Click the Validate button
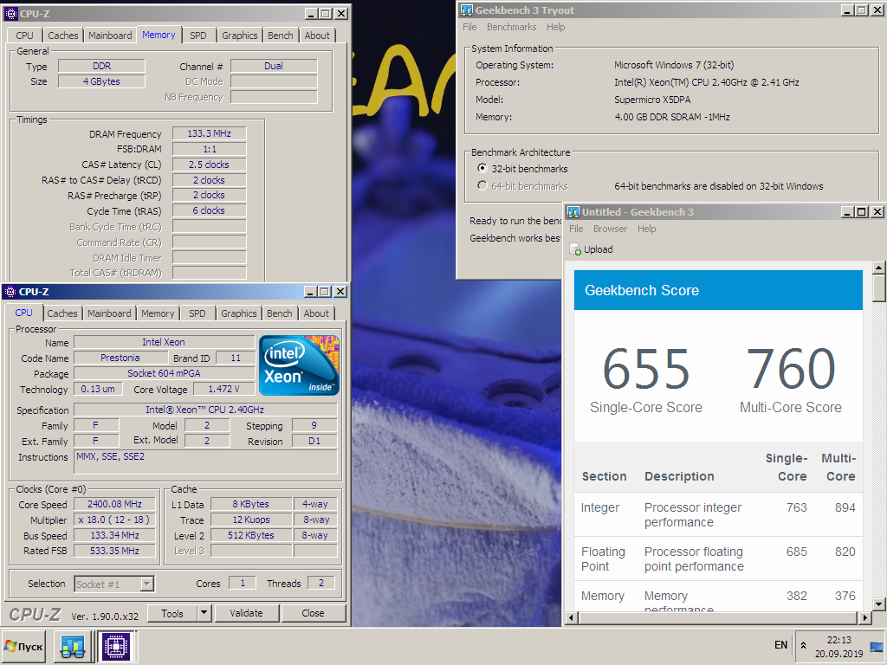The width and height of the screenshot is (887, 665). tap(246, 613)
